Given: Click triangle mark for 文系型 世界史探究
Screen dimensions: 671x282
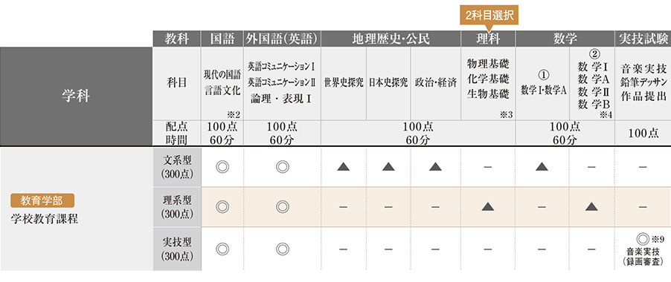Looking at the screenshot, I should (343, 167).
